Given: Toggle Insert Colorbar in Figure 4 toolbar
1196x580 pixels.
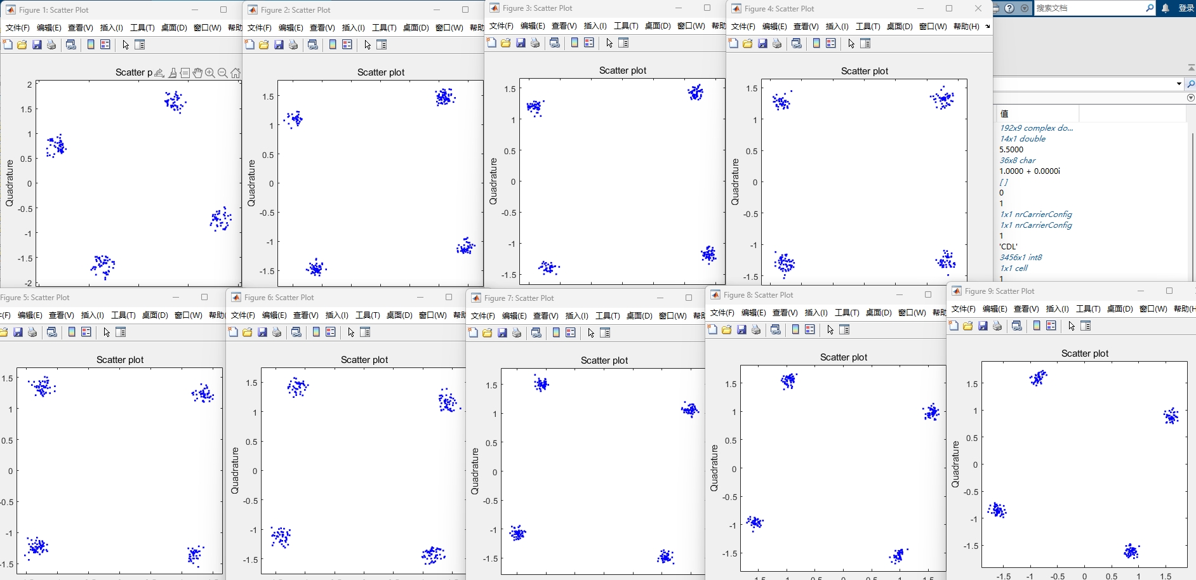Looking at the screenshot, I should click(816, 44).
